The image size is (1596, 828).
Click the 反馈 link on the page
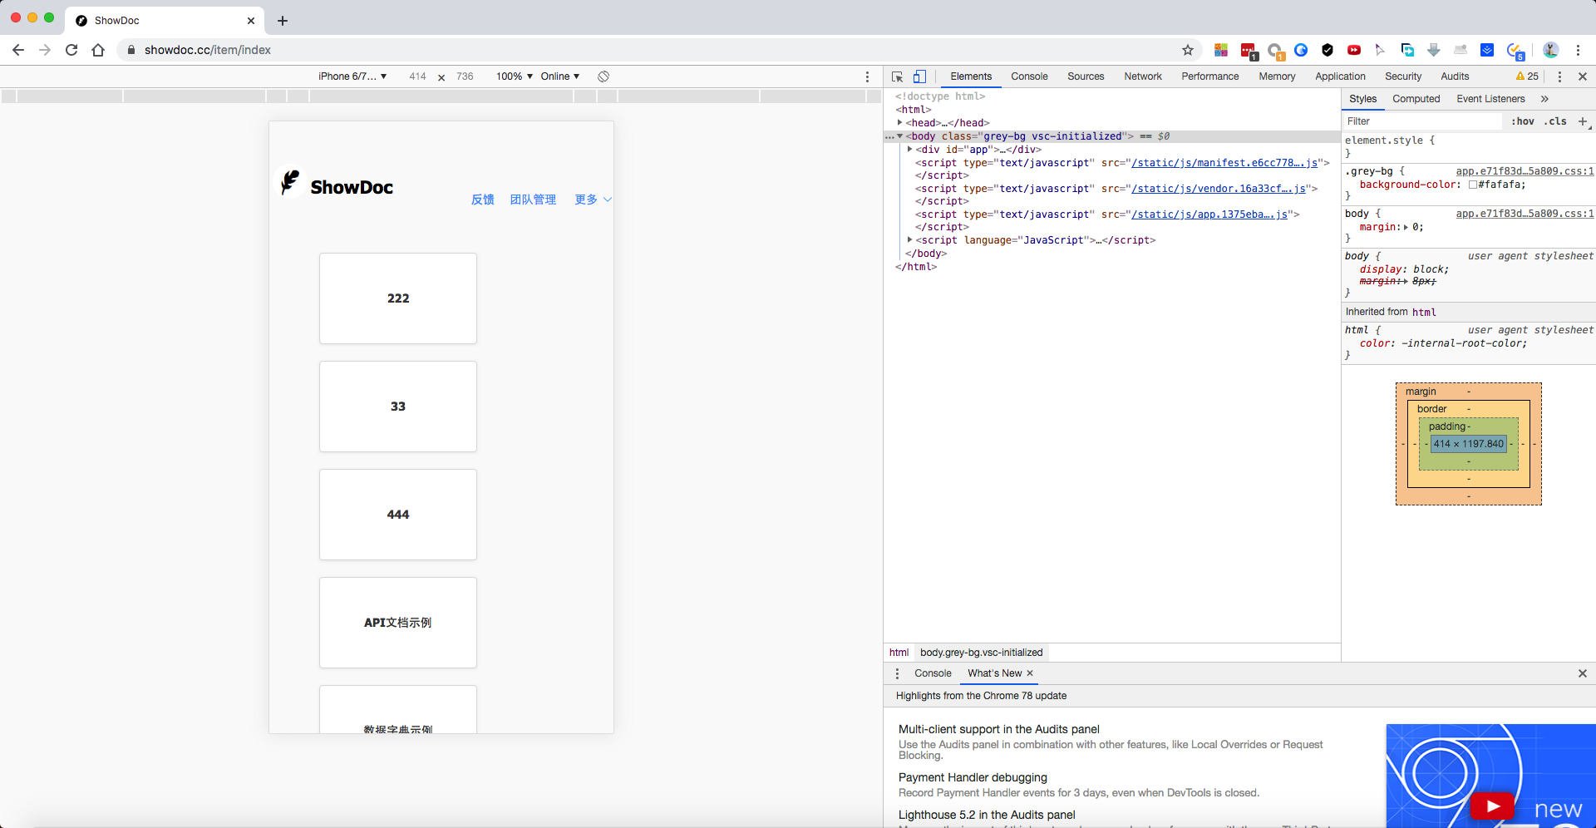coord(482,200)
